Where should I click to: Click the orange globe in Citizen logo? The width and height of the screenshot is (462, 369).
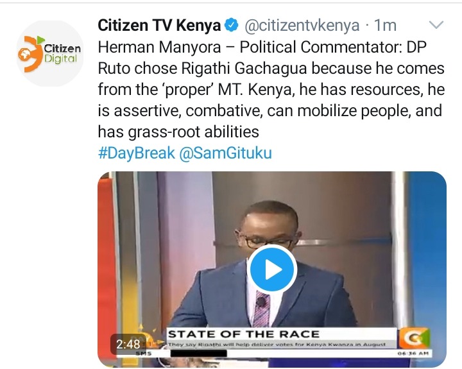pyautogui.click(x=25, y=55)
